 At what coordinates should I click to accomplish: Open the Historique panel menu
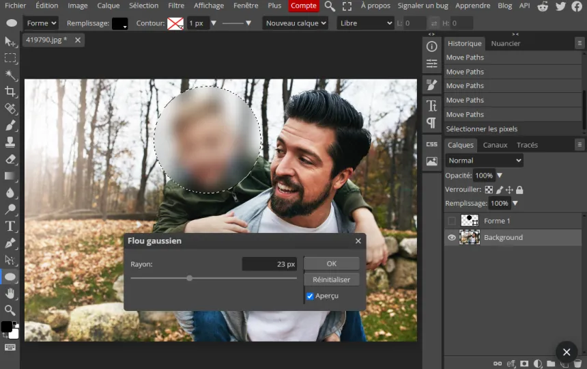click(579, 43)
